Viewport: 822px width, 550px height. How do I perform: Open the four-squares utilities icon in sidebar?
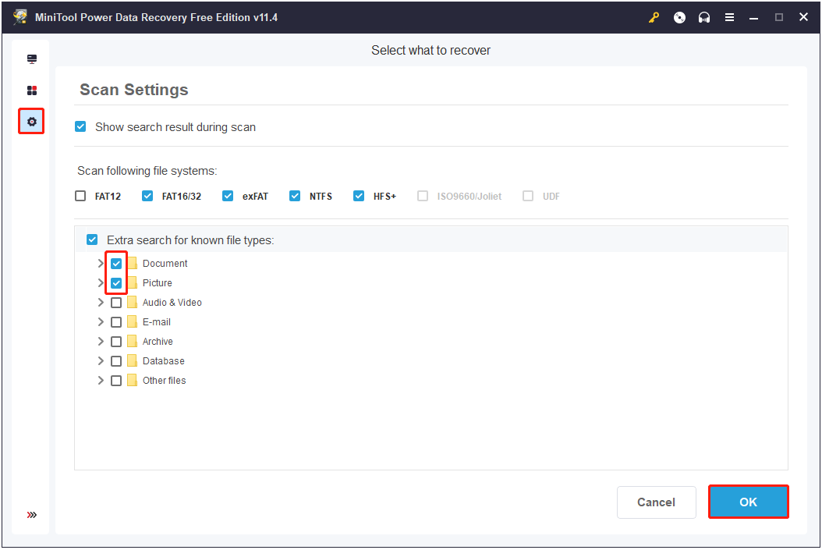[x=32, y=90]
